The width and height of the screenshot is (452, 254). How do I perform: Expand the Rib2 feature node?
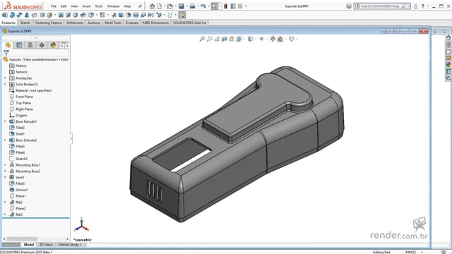(x=5, y=202)
